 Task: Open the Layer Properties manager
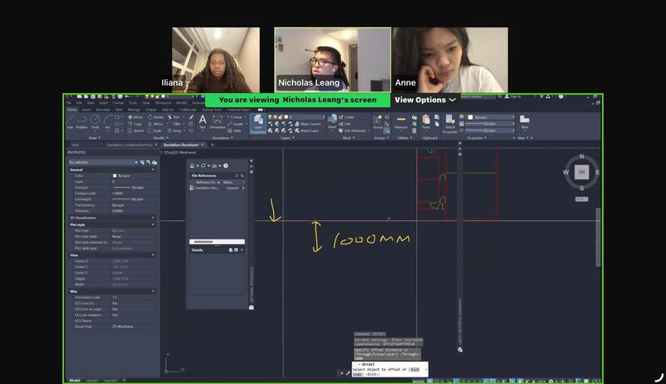[258, 123]
